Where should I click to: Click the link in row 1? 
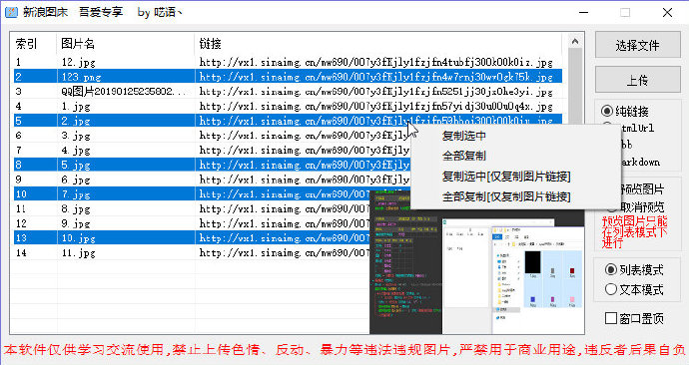(x=375, y=62)
